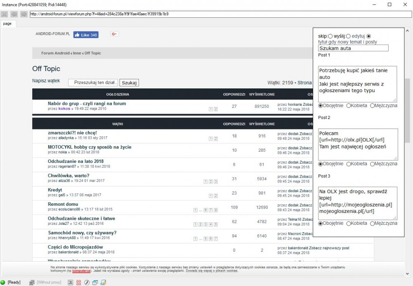
Task: Click the browser stop (X) button
Action: click(x=5, y=14)
